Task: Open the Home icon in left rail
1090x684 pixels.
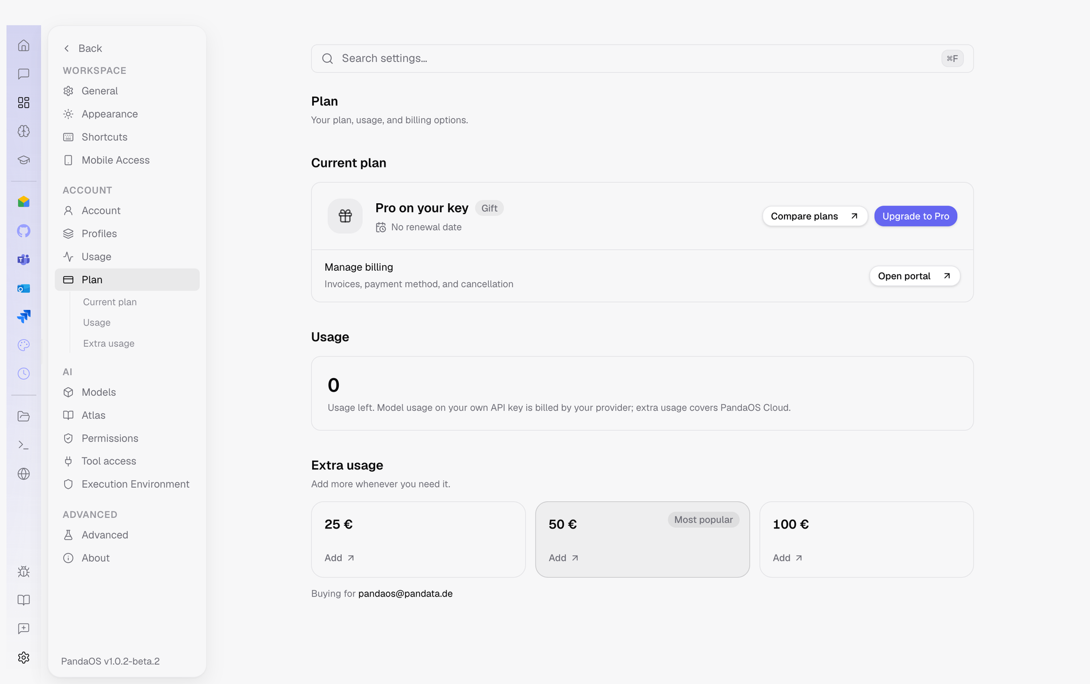Action: click(x=23, y=45)
